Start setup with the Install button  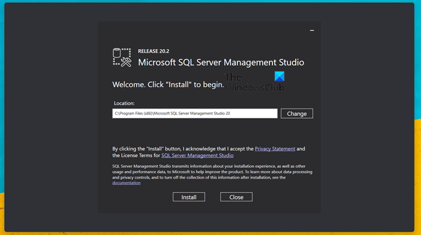(x=189, y=197)
